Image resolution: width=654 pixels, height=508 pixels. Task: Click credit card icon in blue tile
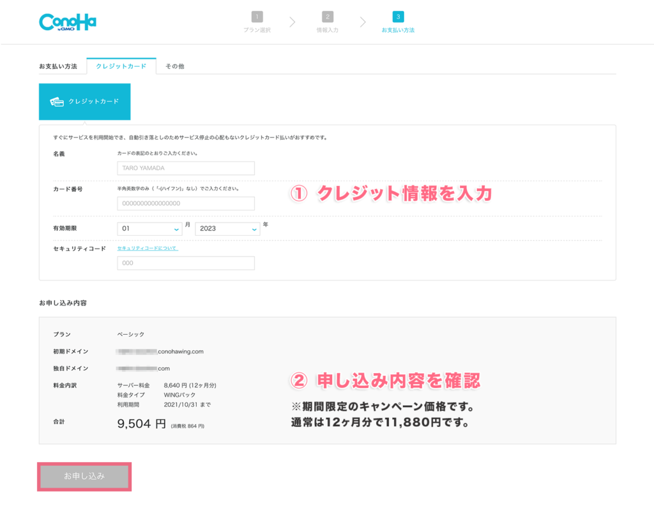click(57, 102)
